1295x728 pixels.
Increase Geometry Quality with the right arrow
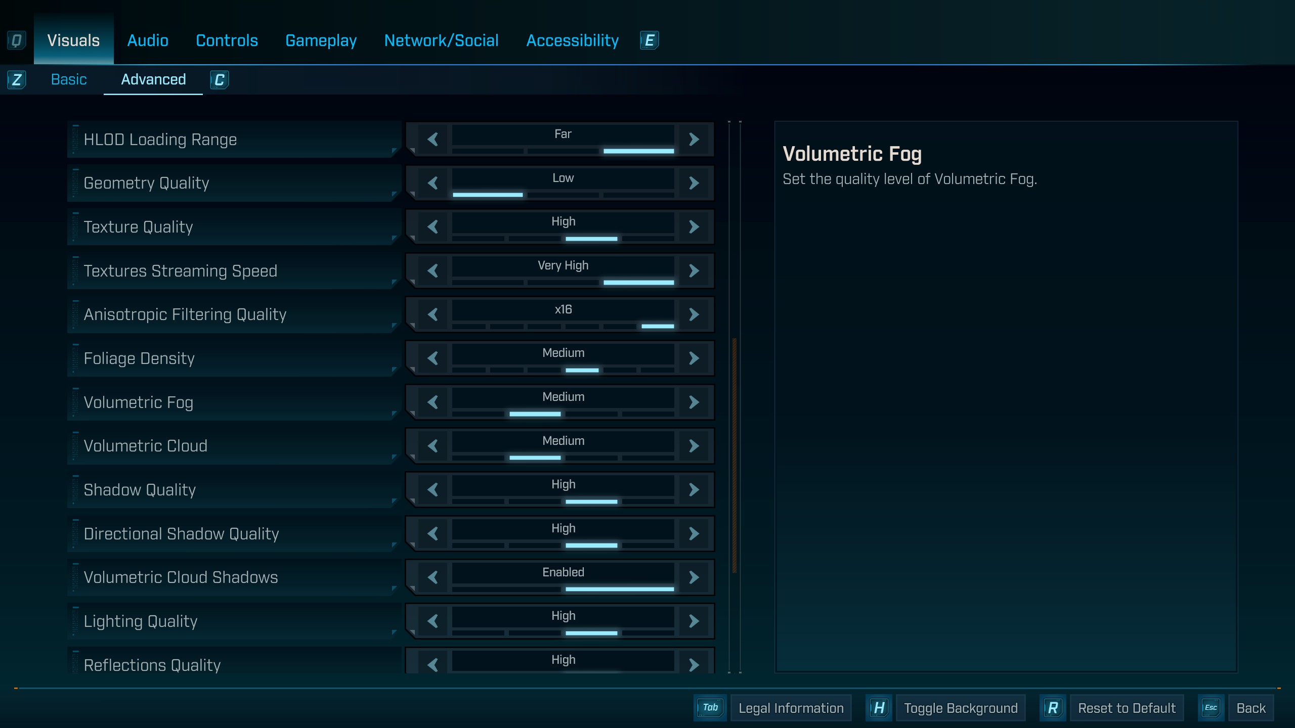pos(694,183)
